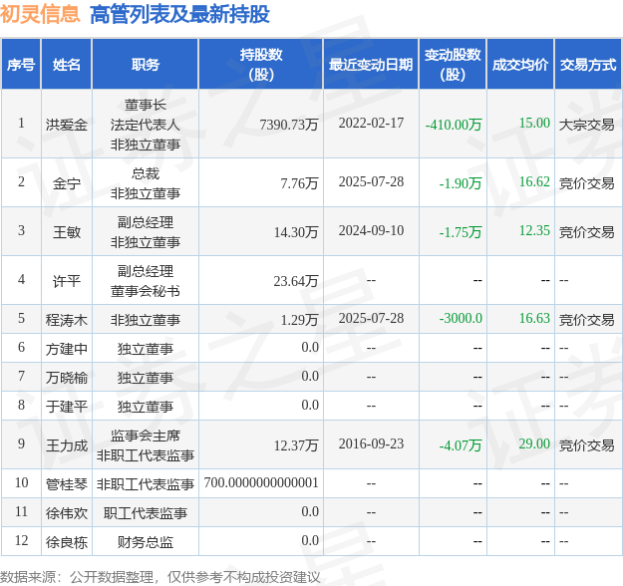Click the date 2016-09-23
The height and width of the screenshot is (586, 623).
371,443
